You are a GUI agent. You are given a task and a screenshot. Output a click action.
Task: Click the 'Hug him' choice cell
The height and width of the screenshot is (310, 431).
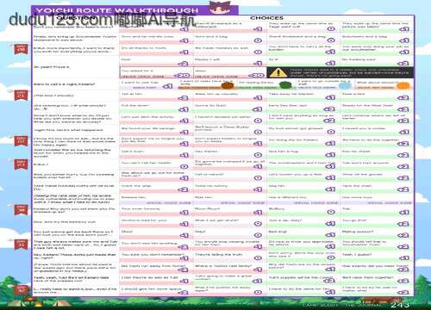[303, 188]
